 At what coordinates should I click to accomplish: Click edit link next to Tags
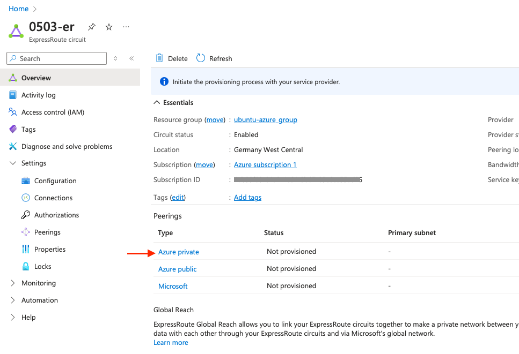pos(178,198)
